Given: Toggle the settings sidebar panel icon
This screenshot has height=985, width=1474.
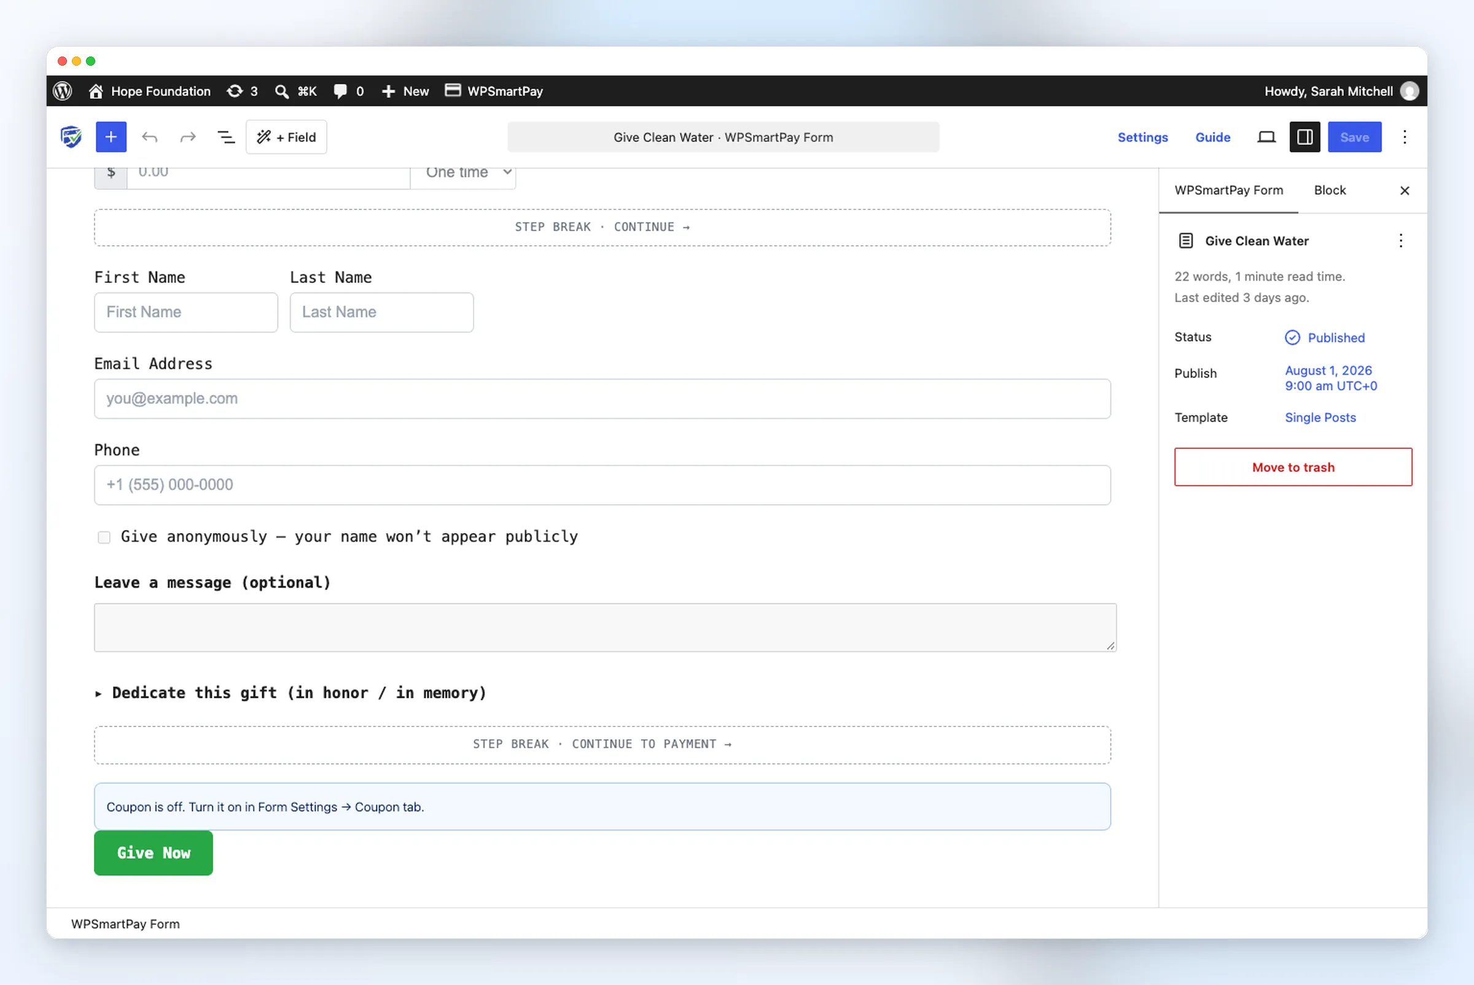Looking at the screenshot, I should coord(1305,137).
